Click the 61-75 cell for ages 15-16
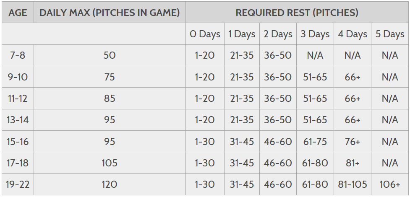Image resolution: width=410 pixels, height=197 pixels. point(315,141)
